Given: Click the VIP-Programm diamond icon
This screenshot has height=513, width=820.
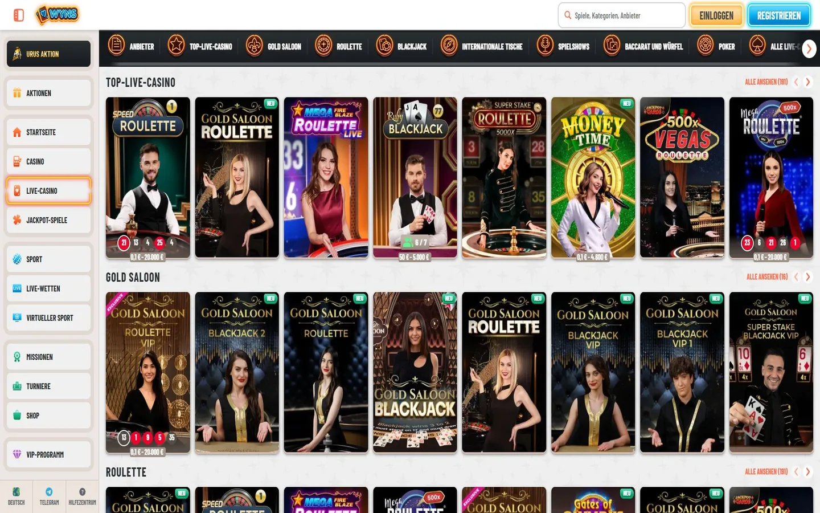Looking at the screenshot, I should [17, 455].
